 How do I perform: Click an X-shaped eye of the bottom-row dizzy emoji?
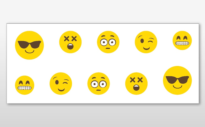tap(133, 80)
